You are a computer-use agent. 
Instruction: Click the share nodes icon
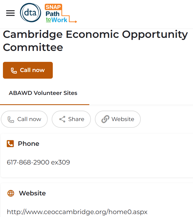pos(62,119)
